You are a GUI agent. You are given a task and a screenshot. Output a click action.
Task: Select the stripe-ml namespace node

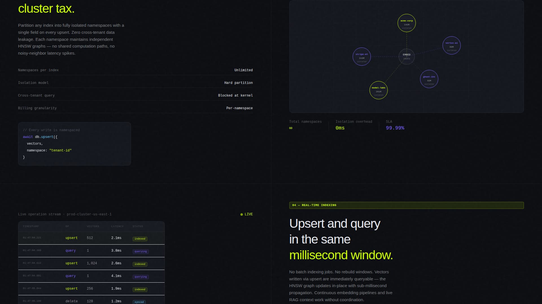(362, 57)
